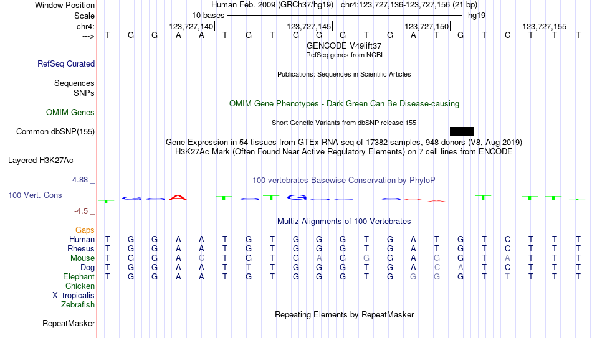Click the 10 bases scale bar label

208,16
